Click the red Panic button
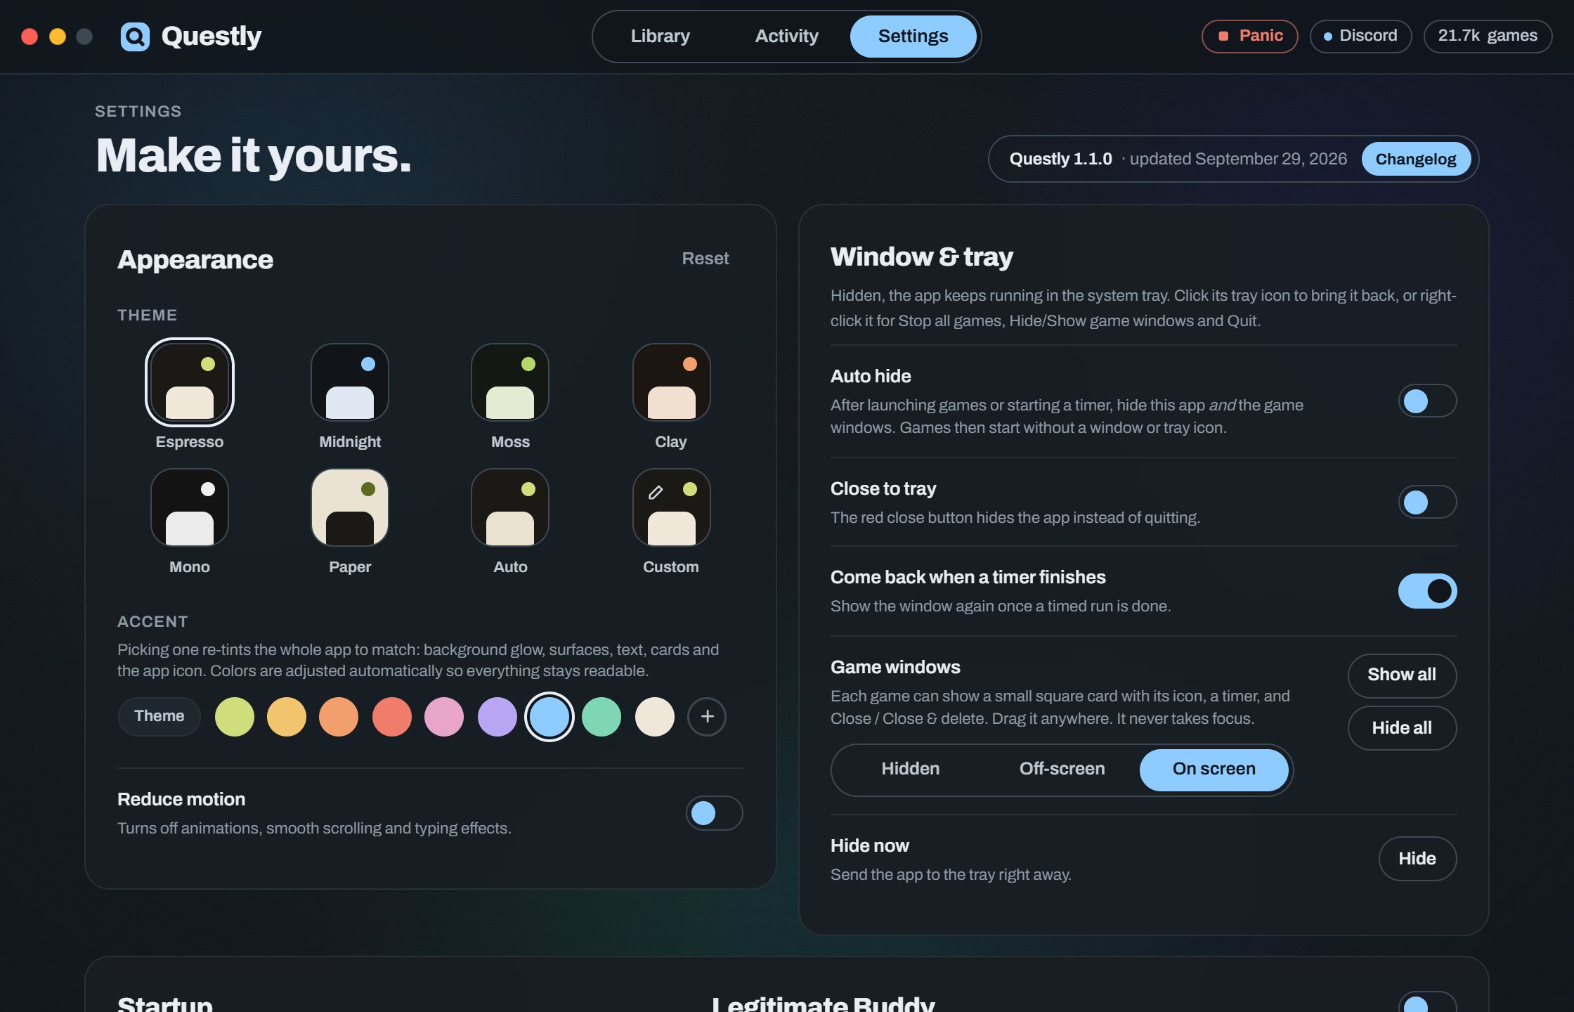The width and height of the screenshot is (1574, 1012). tap(1249, 36)
